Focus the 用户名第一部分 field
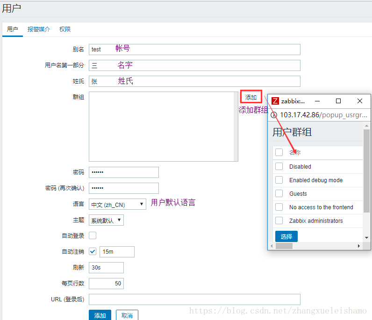 pos(194,65)
